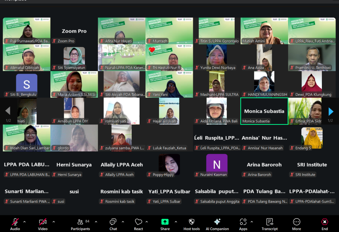Click the End meeting button

[325, 224]
